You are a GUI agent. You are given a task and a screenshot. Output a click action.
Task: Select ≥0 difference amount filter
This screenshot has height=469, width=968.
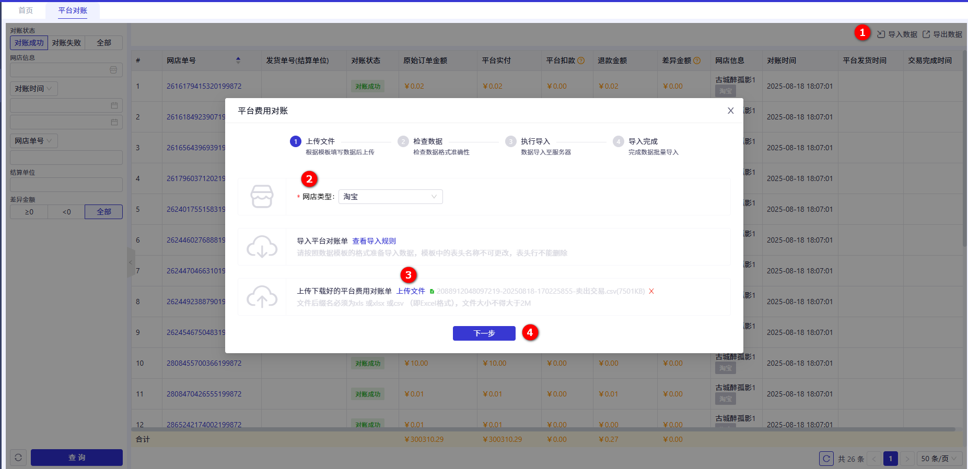tap(29, 212)
